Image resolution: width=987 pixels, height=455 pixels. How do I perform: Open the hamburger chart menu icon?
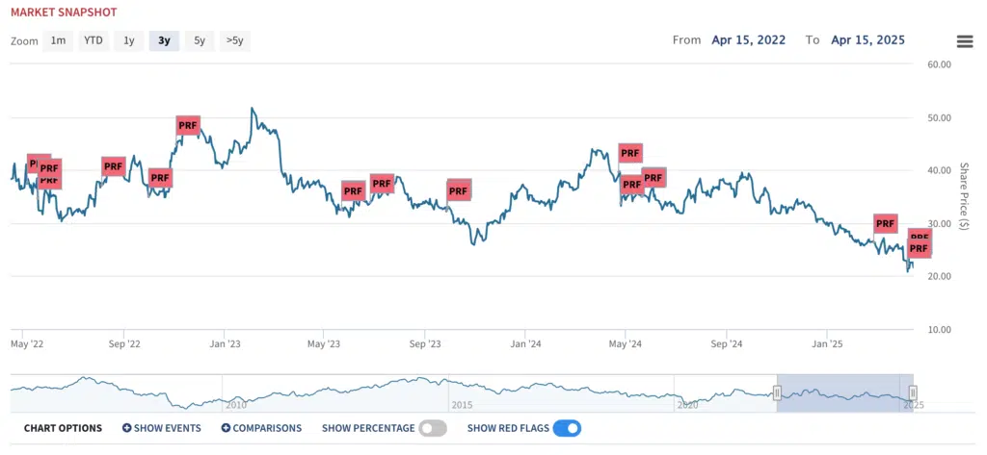tap(964, 41)
